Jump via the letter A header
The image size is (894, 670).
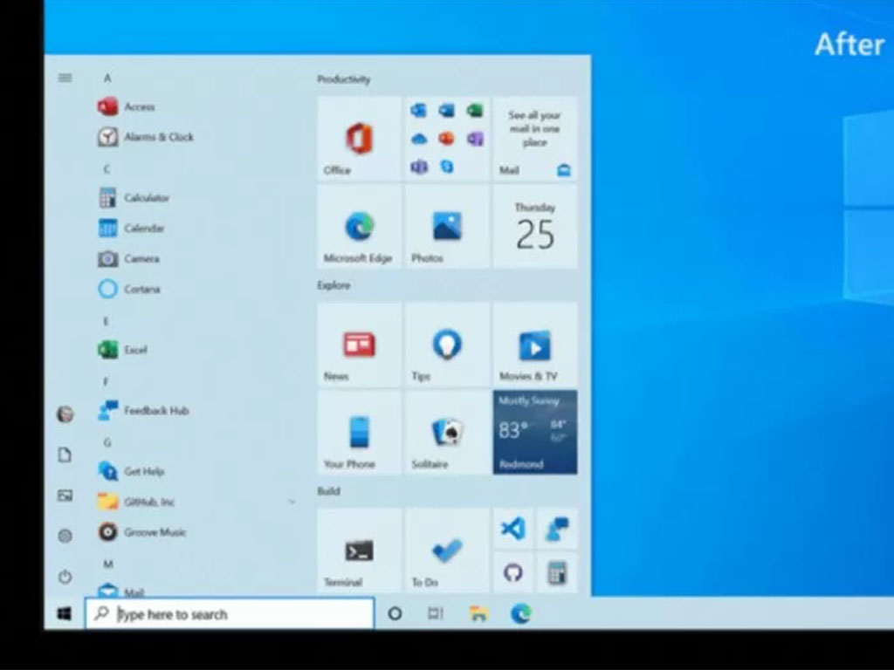tap(107, 78)
